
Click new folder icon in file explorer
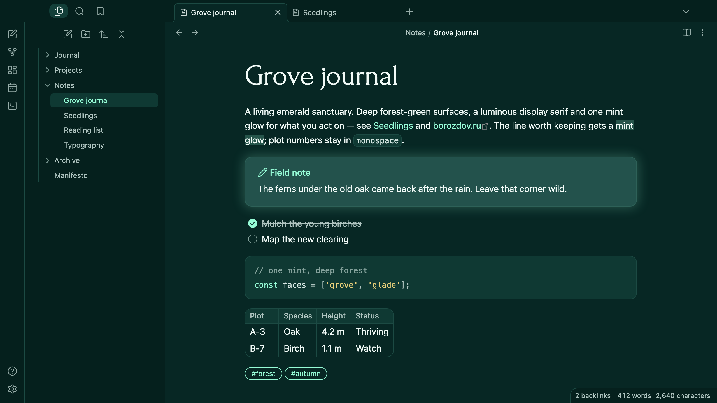coord(86,34)
